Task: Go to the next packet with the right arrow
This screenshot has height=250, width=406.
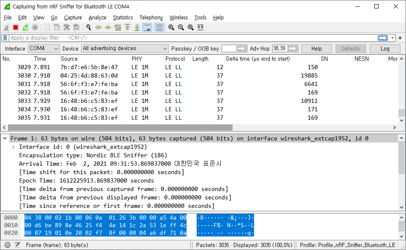Action: click(108, 27)
